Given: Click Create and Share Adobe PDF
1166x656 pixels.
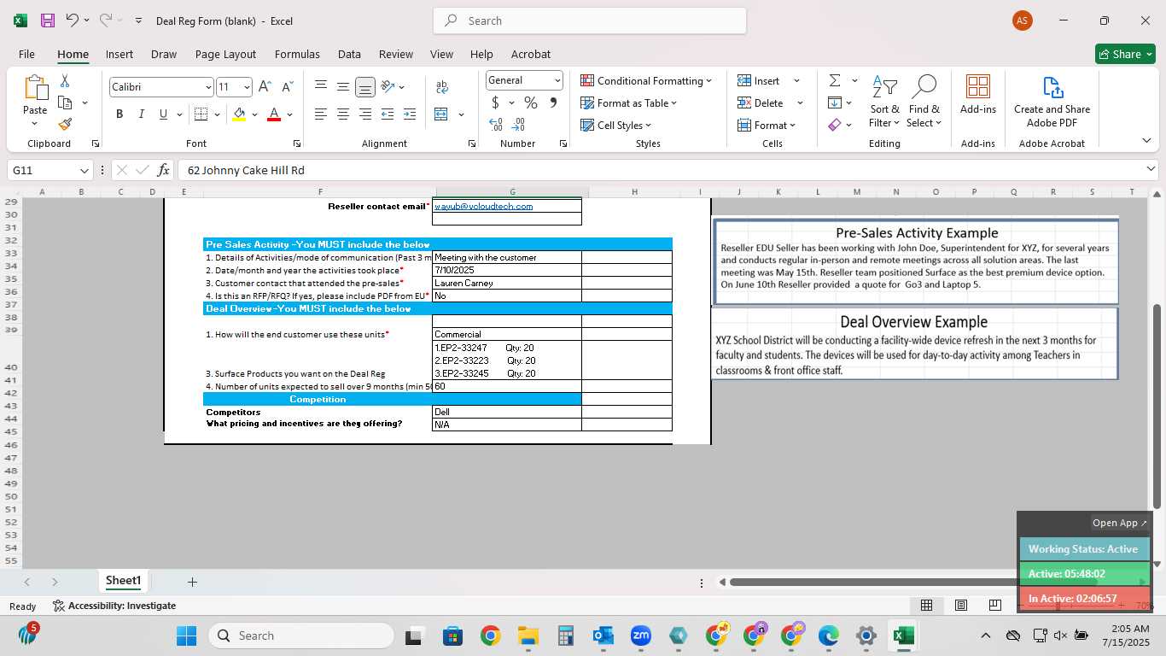Looking at the screenshot, I should [1052, 102].
